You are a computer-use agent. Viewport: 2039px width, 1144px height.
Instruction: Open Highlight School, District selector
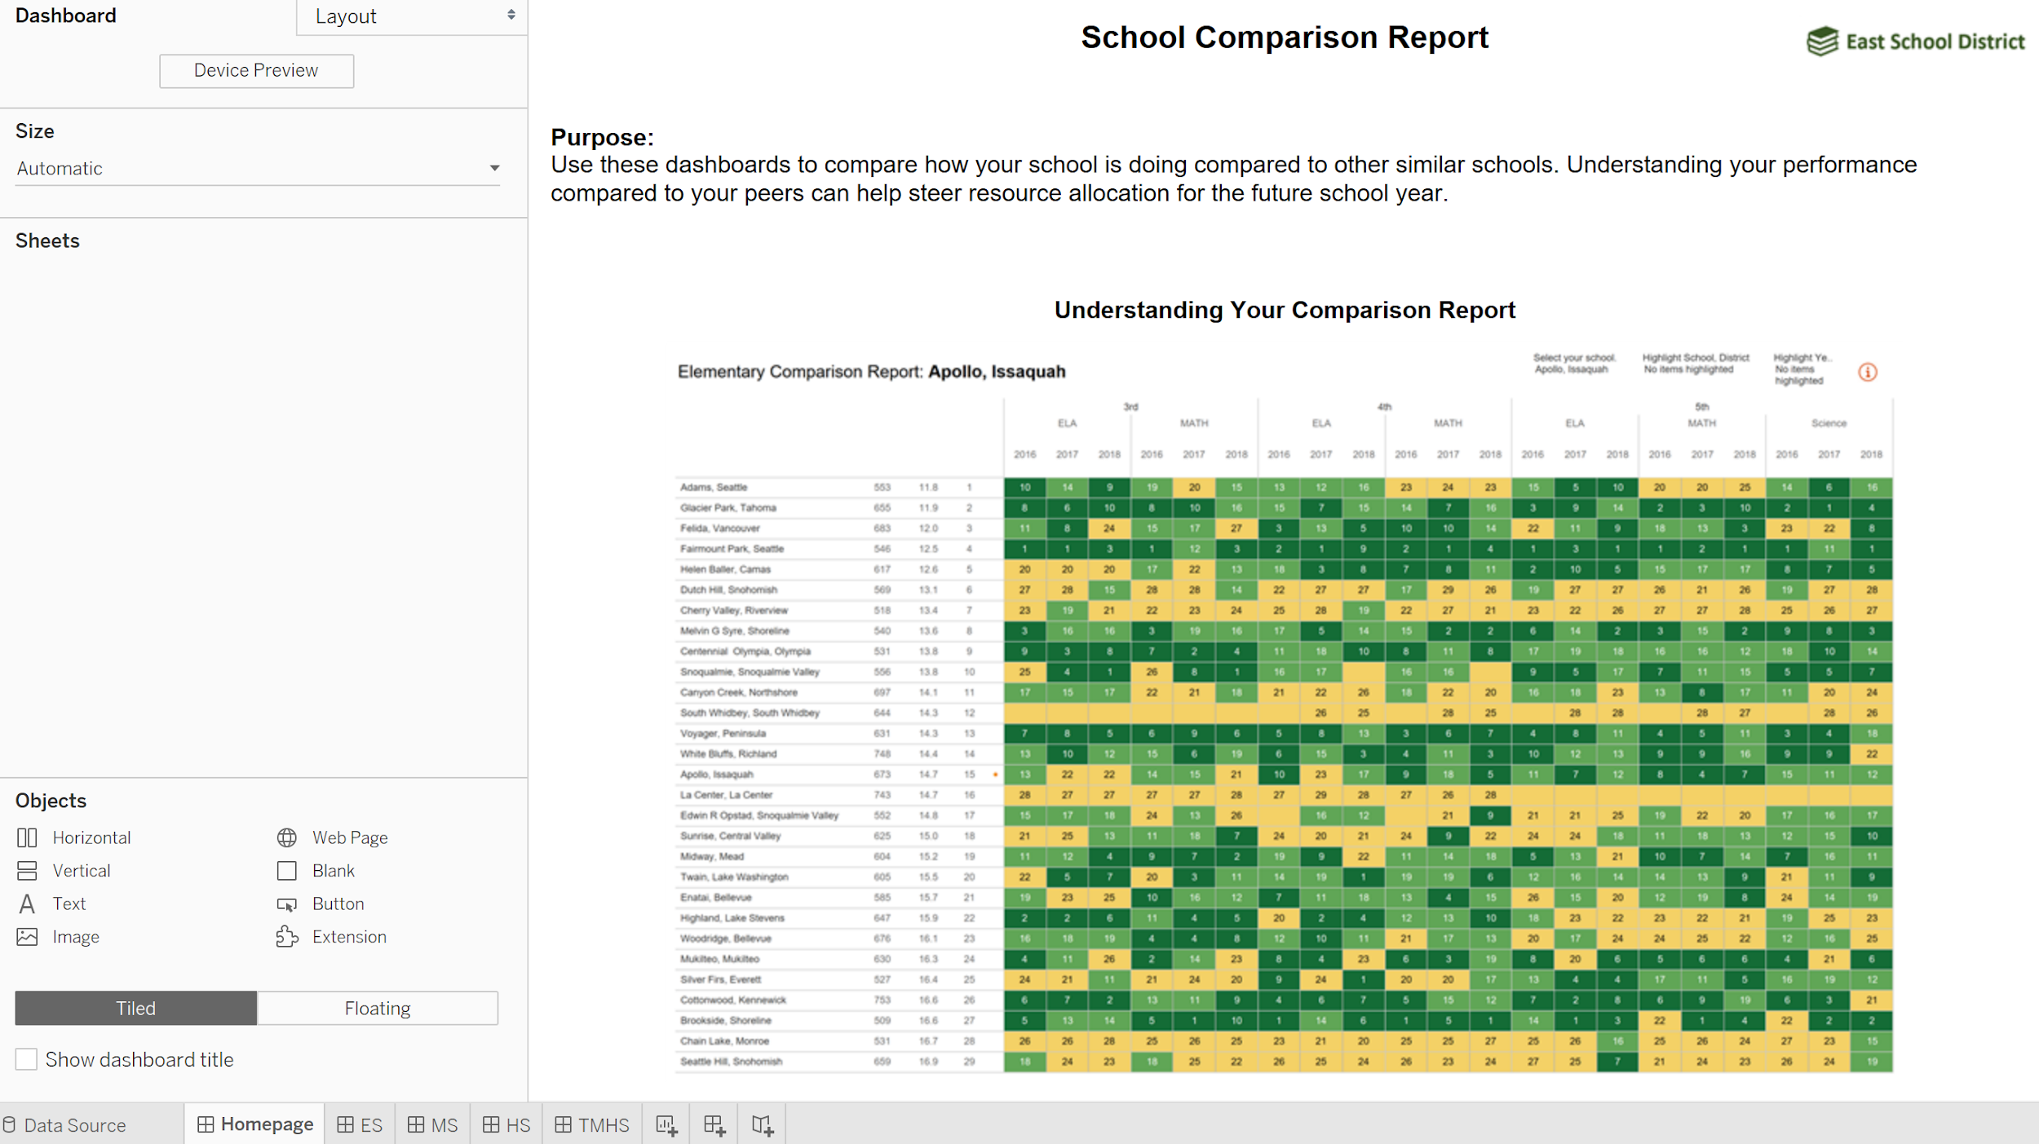[x=1695, y=364]
